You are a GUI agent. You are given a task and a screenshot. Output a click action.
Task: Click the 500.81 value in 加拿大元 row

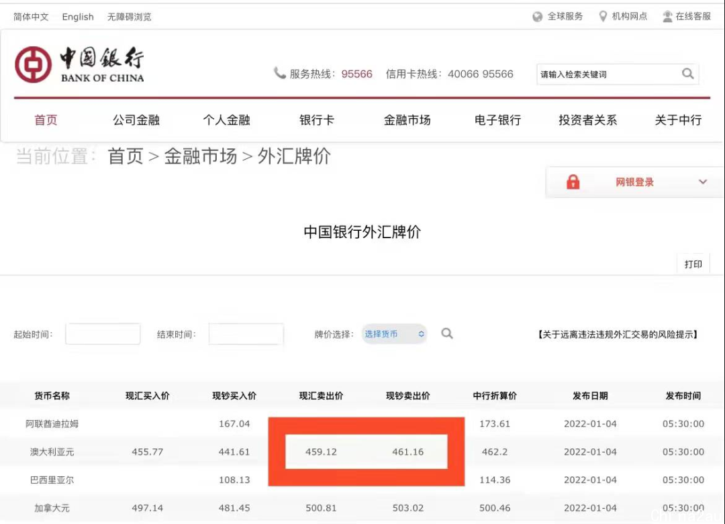321,508
